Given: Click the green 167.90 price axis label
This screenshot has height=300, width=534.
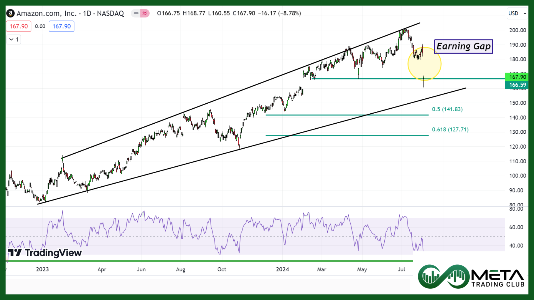Looking at the screenshot, I should 516,77.
